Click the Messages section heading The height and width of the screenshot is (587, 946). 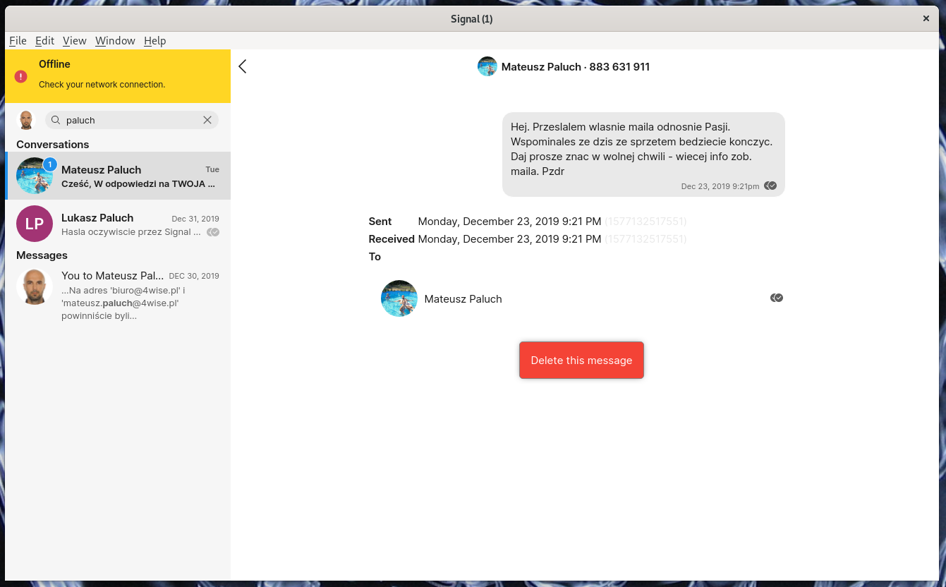pos(42,255)
